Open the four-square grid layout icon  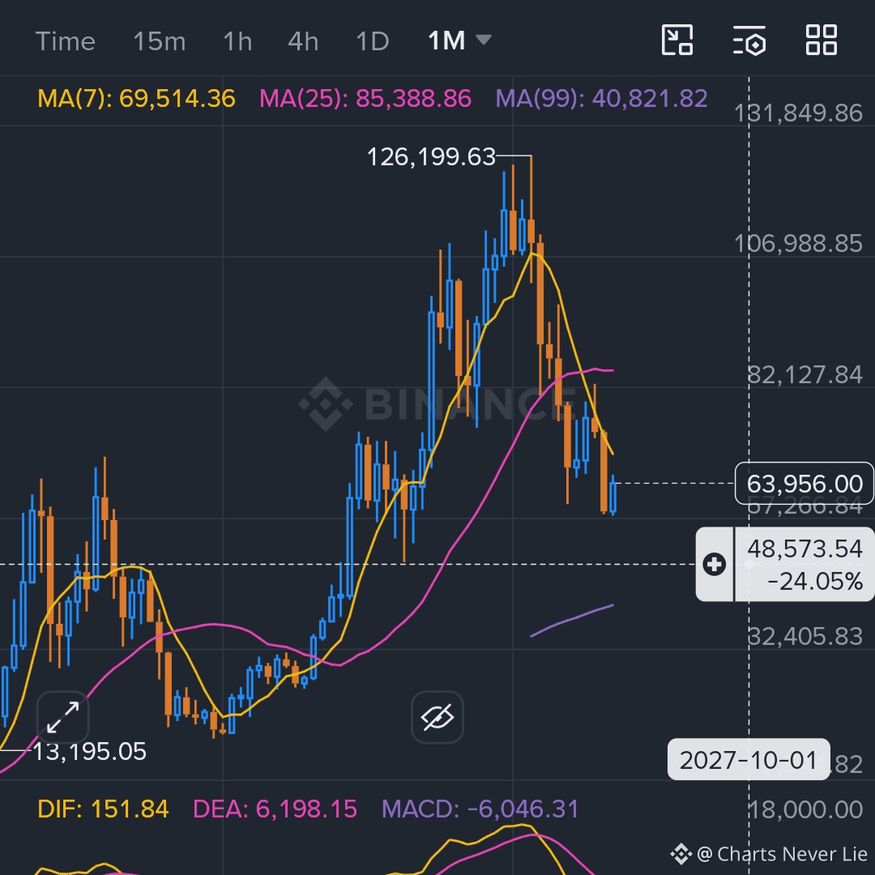tap(822, 41)
